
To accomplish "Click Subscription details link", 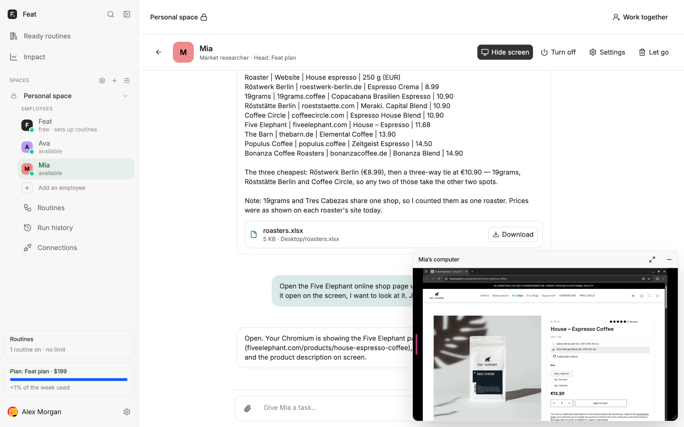I will click(565, 357).
